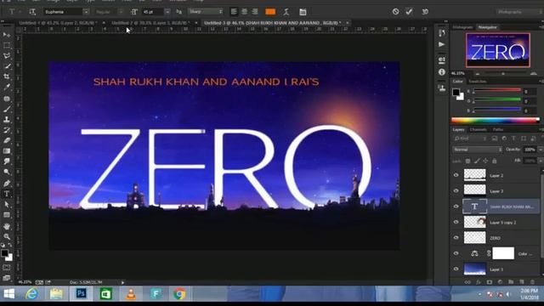Cancel current text edits
The height and width of the screenshot is (306, 544).
pos(395,11)
